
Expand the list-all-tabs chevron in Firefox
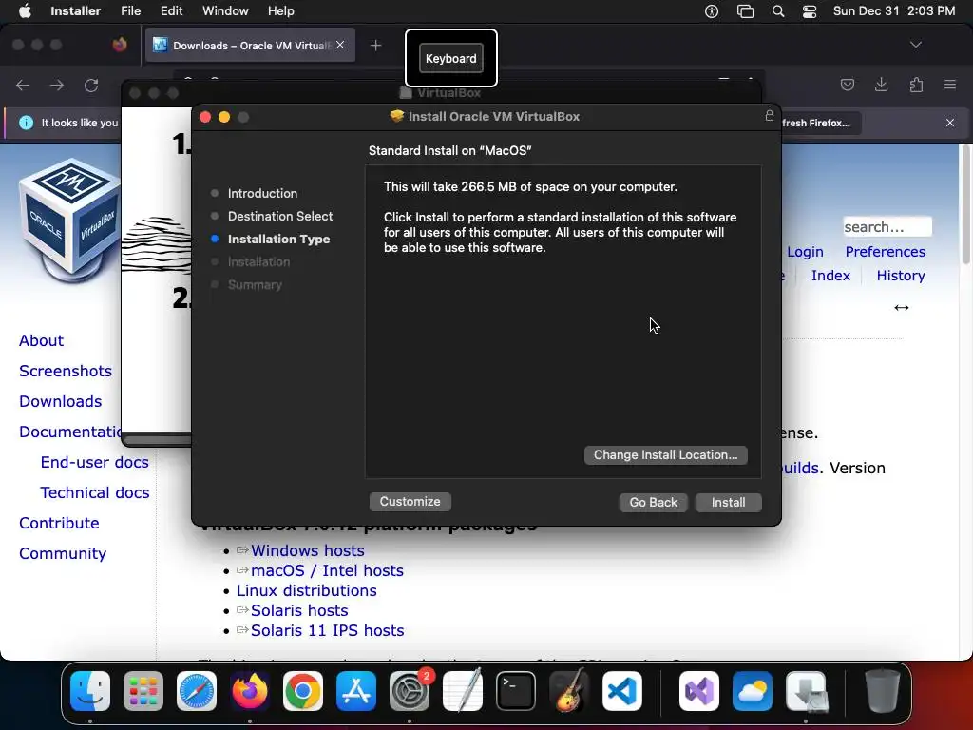pyautogui.click(x=915, y=45)
